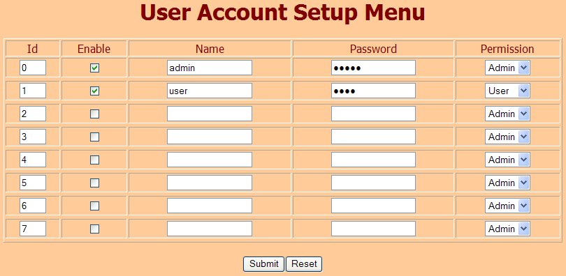
Task: Tick the Enable checkbox for Id 5
Action: coord(94,183)
